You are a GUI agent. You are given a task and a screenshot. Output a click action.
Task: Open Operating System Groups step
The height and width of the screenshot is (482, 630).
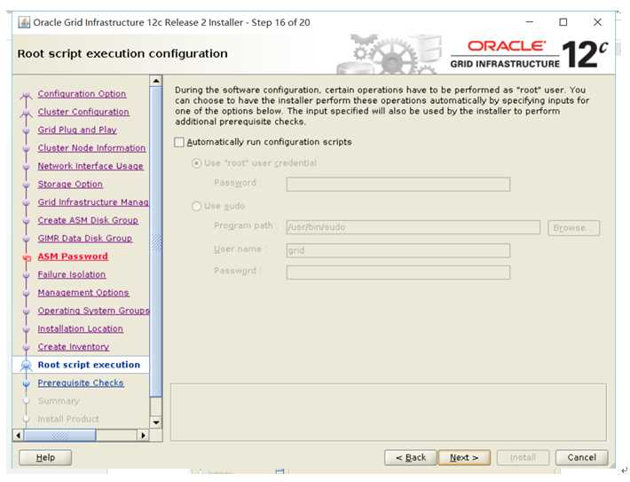[93, 311]
